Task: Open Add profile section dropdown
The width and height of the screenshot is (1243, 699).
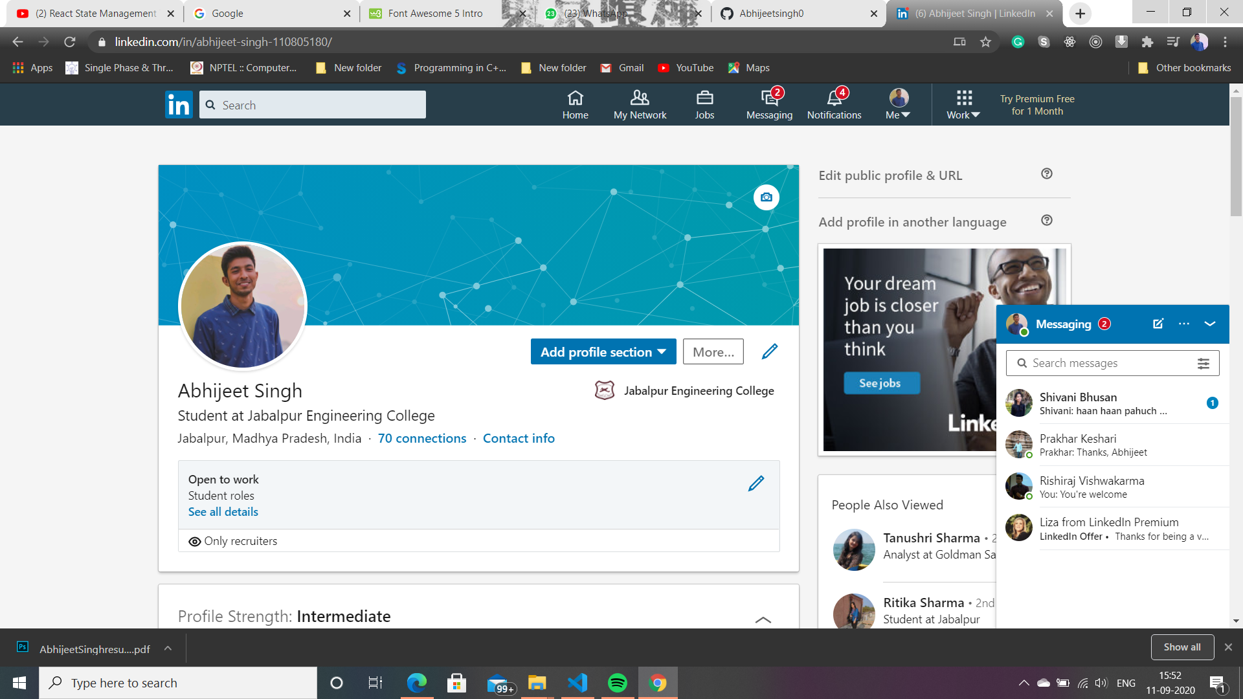Action: [603, 351]
